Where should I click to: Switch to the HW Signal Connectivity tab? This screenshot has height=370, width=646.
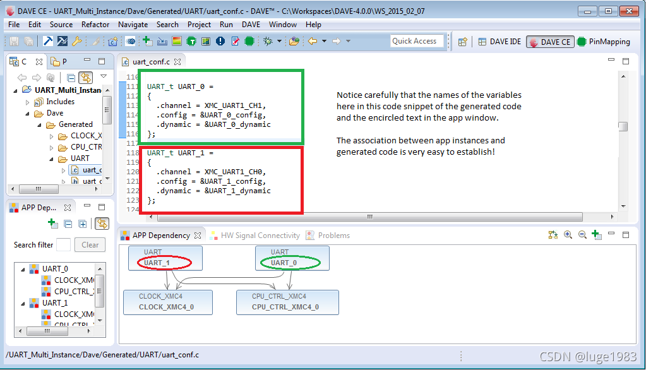coord(255,236)
